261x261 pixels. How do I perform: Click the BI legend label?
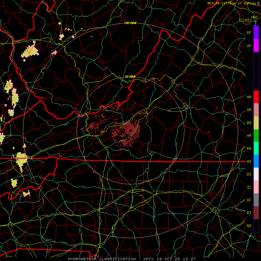pyautogui.click(x=249, y=213)
